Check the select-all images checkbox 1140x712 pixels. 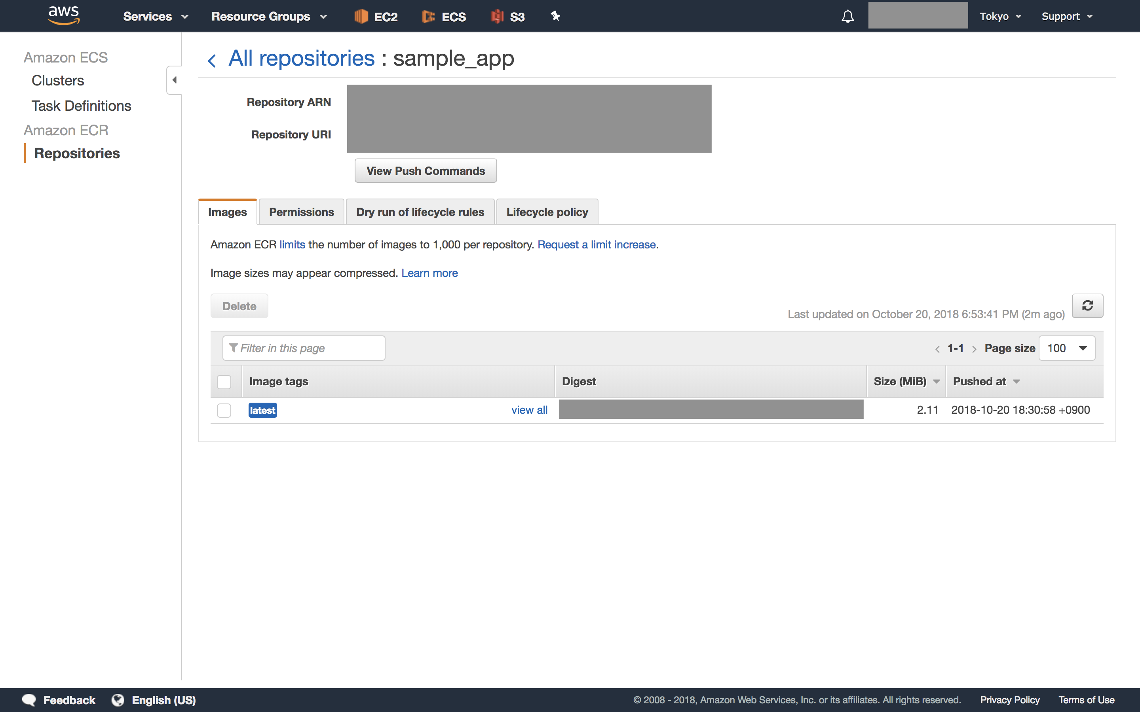pyautogui.click(x=224, y=381)
